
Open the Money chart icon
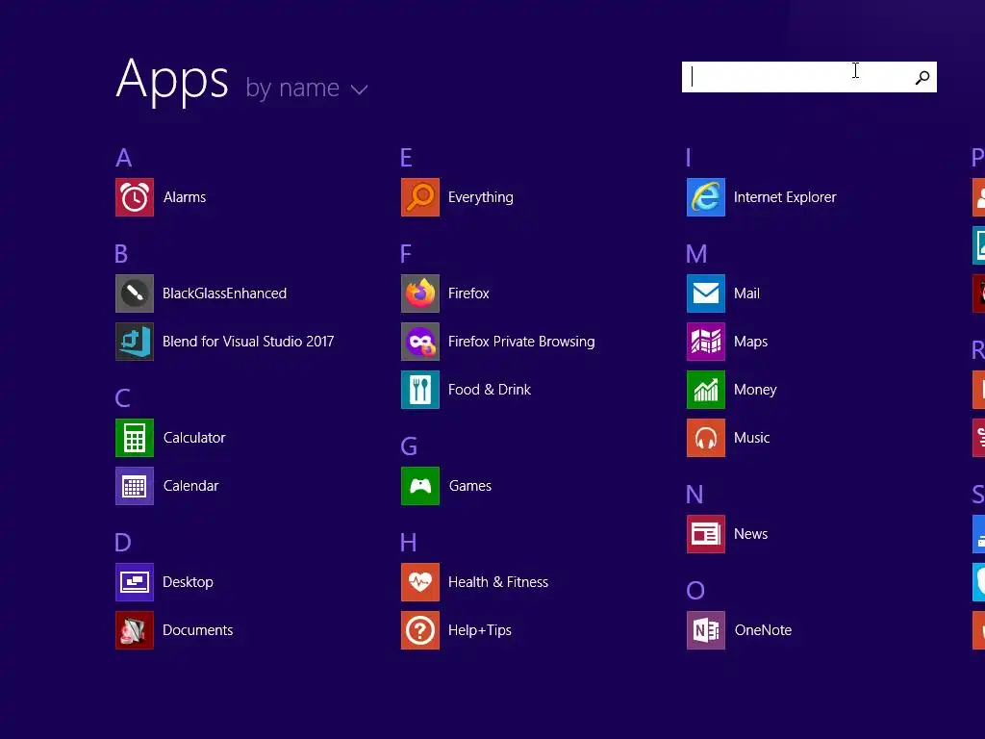[x=706, y=390]
